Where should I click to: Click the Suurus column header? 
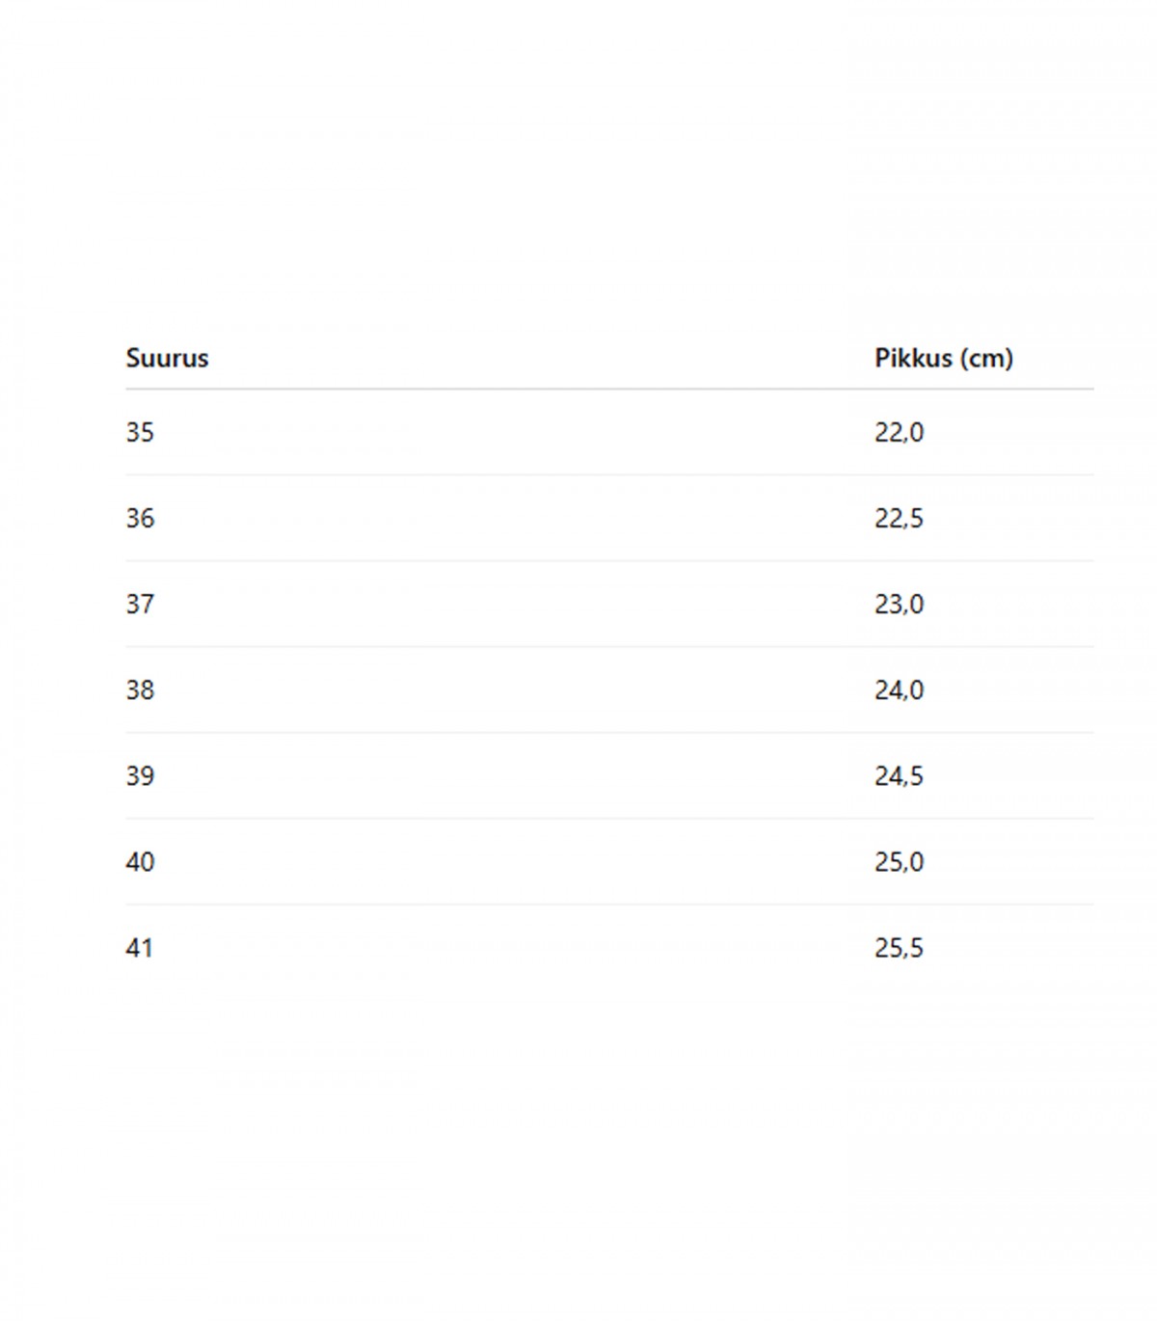point(167,358)
